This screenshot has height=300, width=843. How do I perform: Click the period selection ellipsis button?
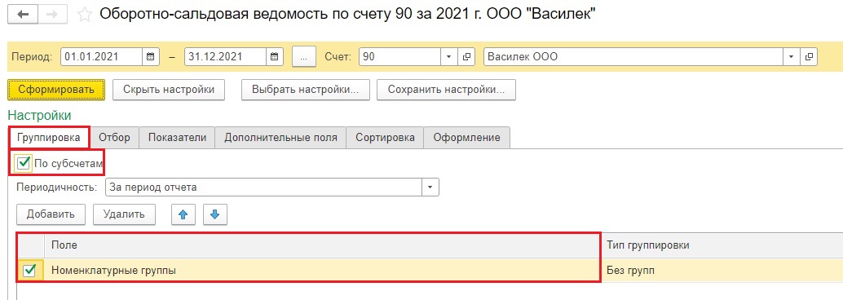pyautogui.click(x=304, y=57)
